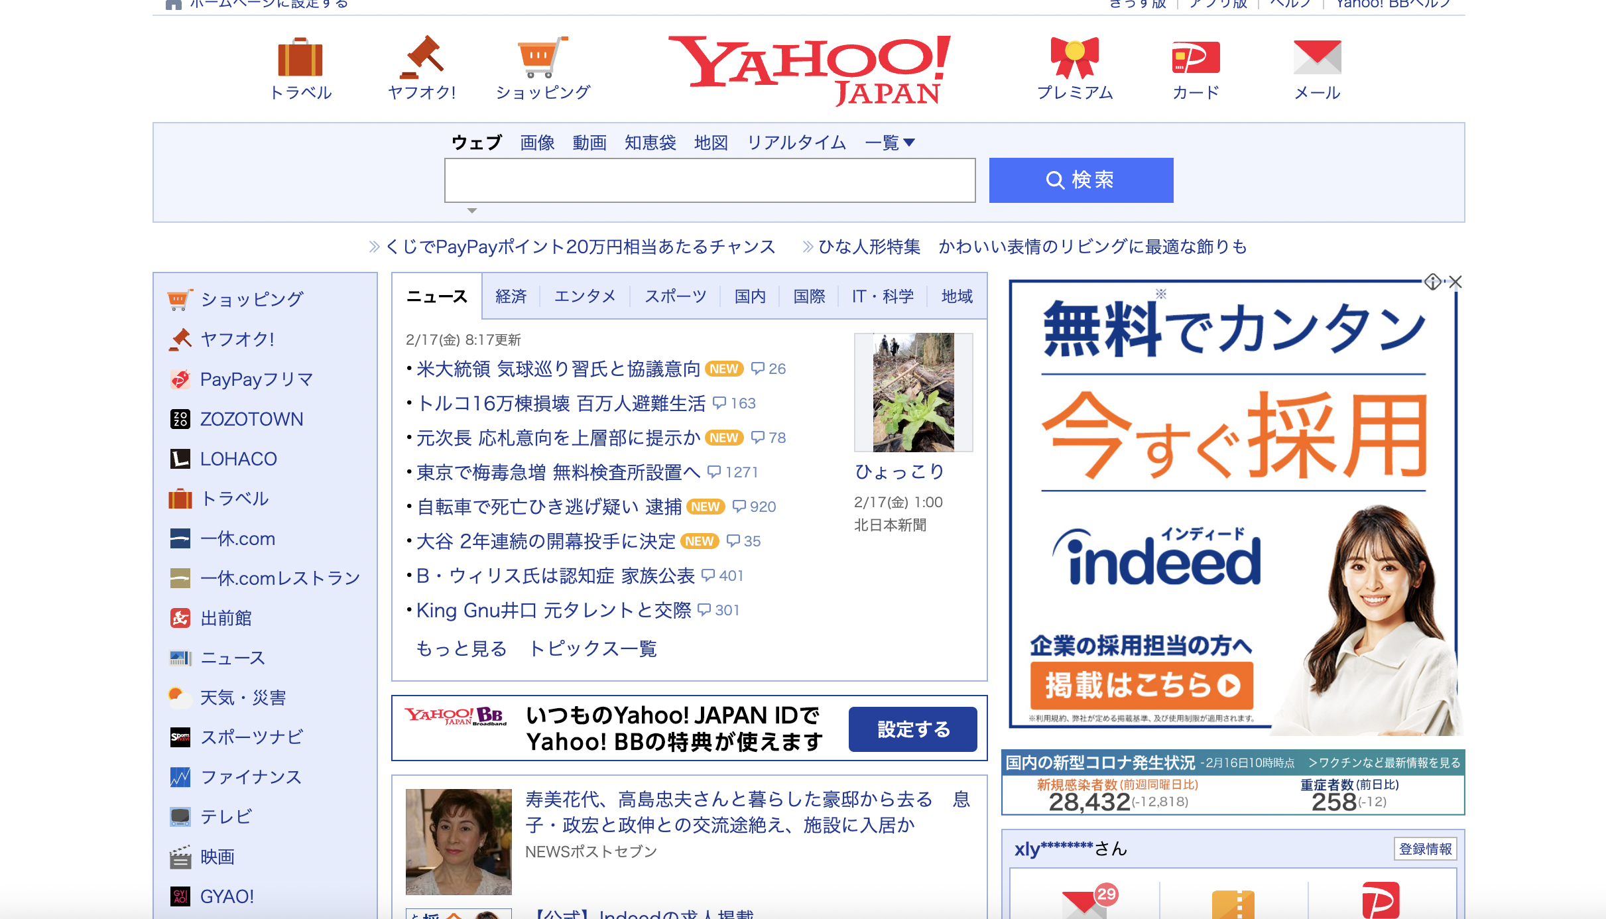Open sidebar テレビ icon

(x=180, y=817)
